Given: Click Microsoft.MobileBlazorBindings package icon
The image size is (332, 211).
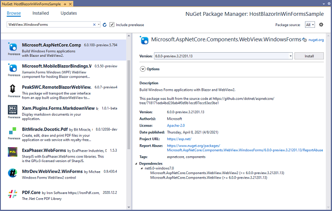Looking at the screenshot, I should 12,68.
